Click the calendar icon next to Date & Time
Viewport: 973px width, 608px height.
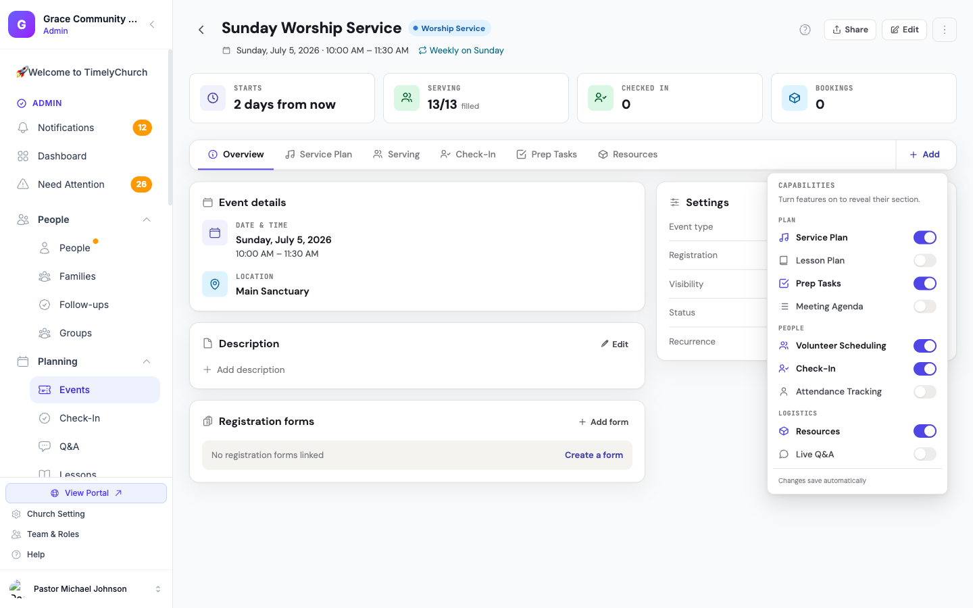215,233
